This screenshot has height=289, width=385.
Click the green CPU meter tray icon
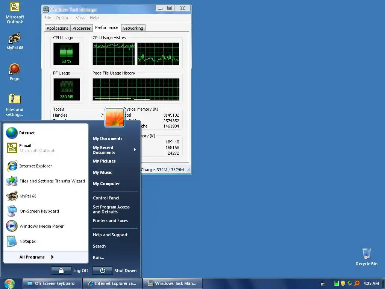point(336,283)
